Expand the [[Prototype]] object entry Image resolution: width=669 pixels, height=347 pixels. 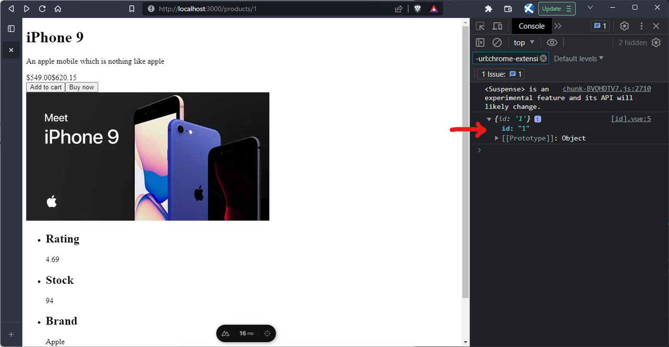click(x=497, y=138)
